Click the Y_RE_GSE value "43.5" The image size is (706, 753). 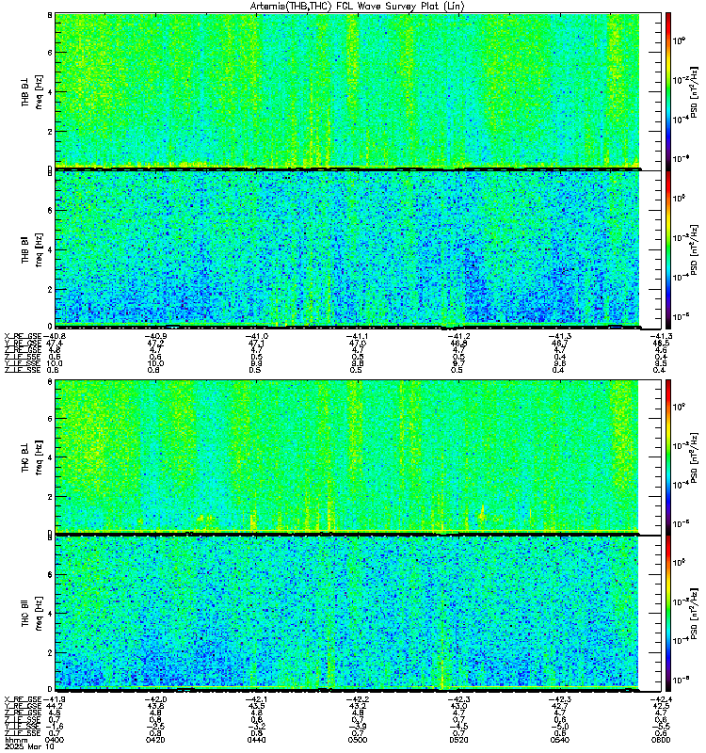256,706
